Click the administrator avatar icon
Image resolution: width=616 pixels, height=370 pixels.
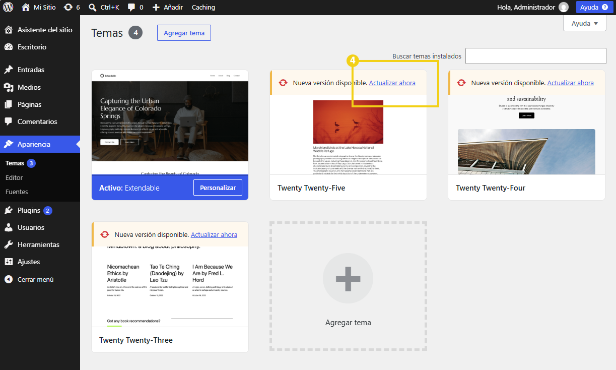[x=564, y=7]
